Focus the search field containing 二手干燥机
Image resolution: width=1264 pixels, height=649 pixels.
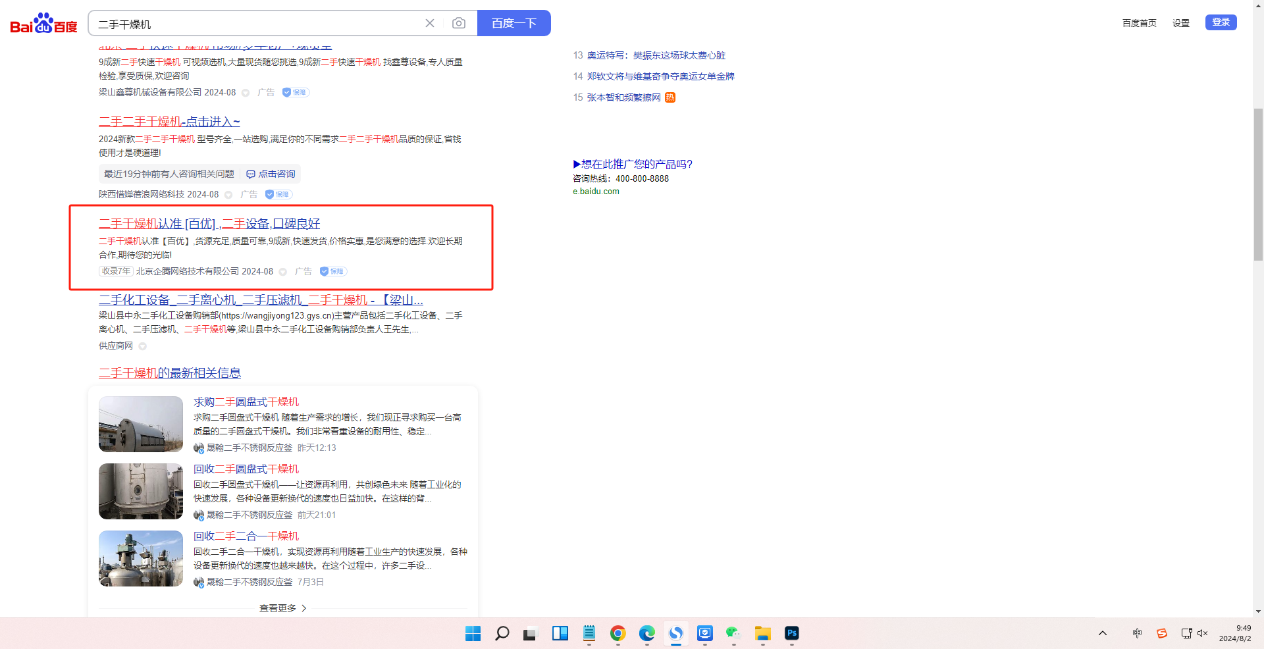pyautogui.click(x=257, y=24)
